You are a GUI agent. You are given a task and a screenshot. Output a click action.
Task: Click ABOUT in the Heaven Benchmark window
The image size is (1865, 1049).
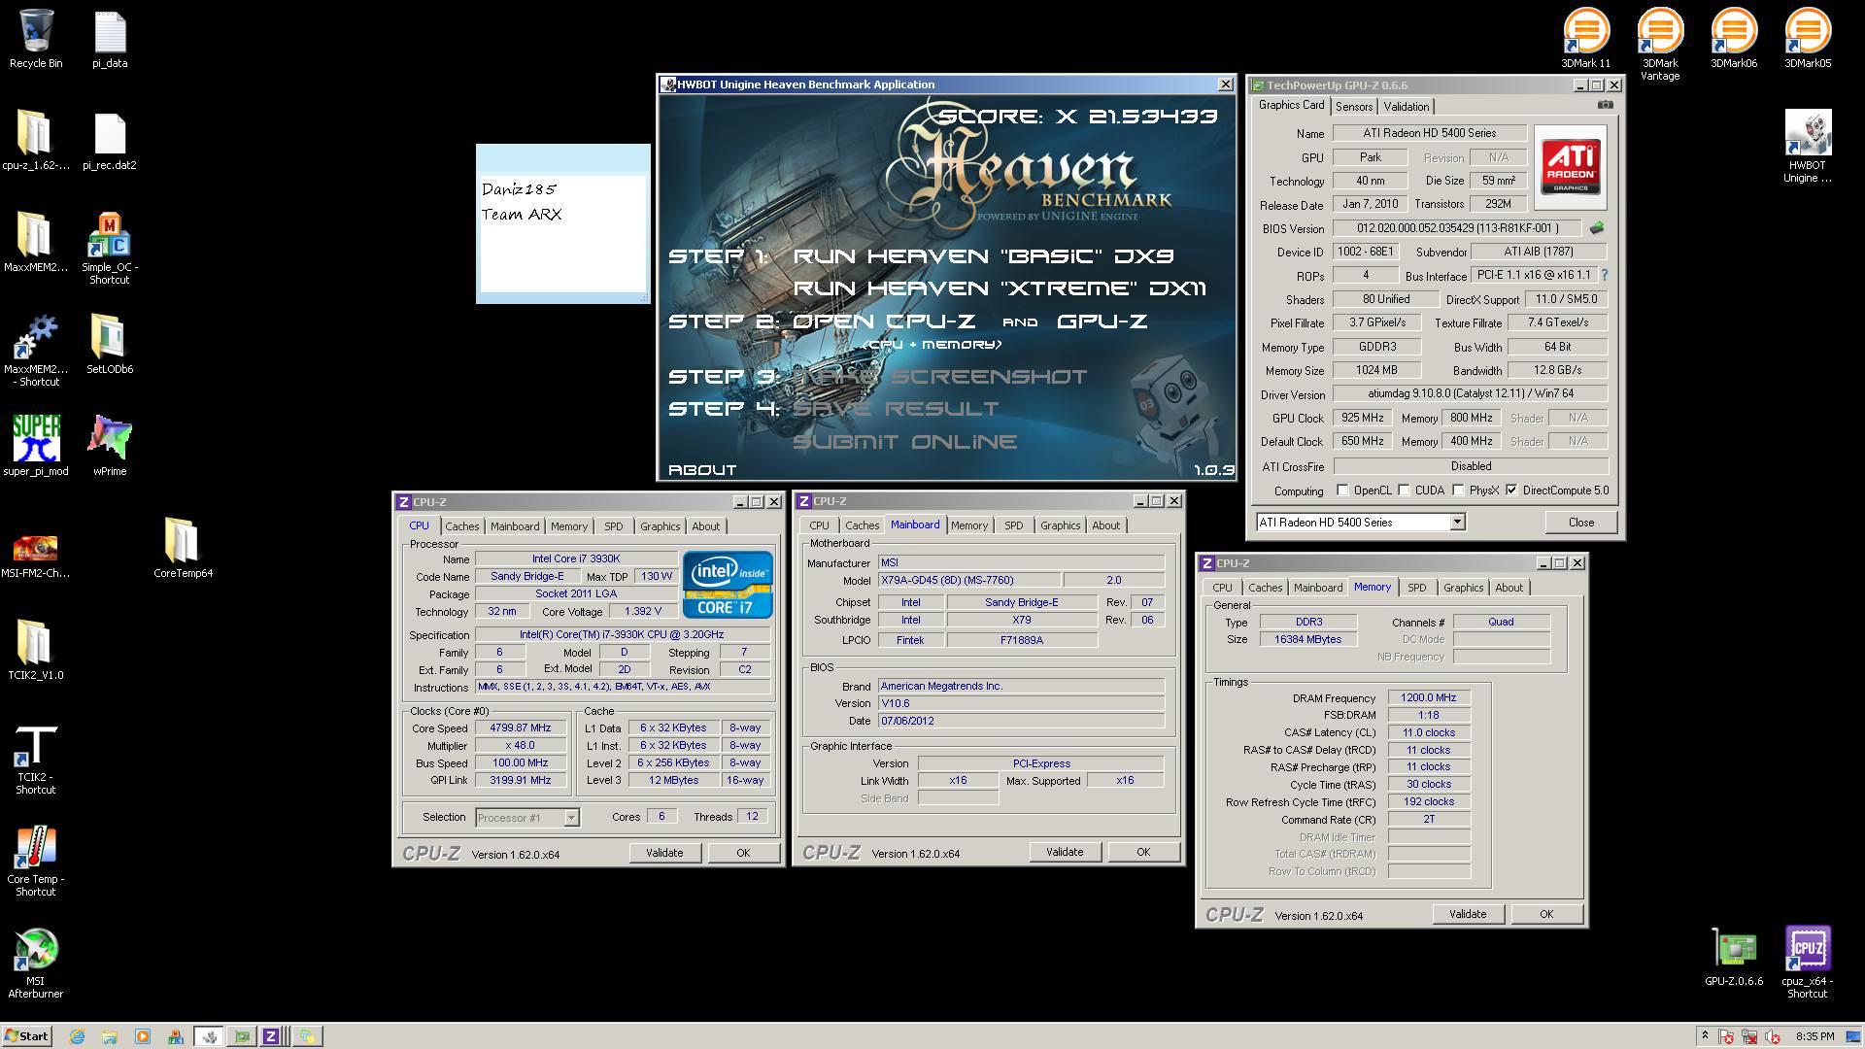coord(702,470)
